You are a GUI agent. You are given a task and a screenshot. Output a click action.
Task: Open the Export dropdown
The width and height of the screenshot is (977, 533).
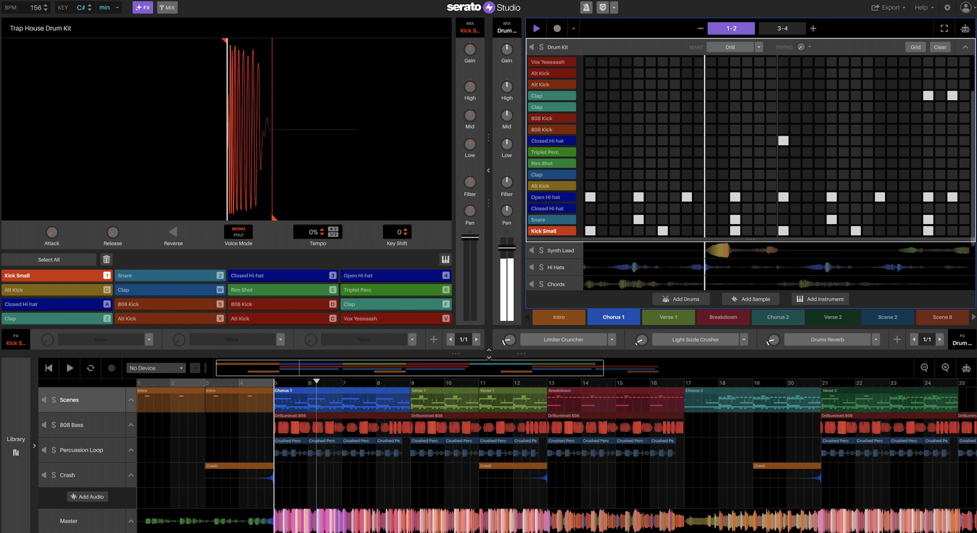tap(888, 8)
